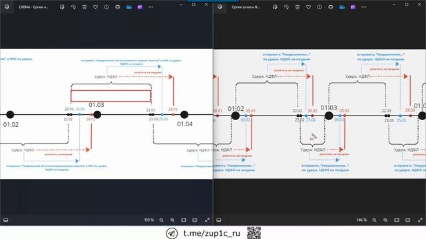Print image from left СХЕМА window
Image resolution: width=426 pixels, height=239 pixels.
pos(118,7)
